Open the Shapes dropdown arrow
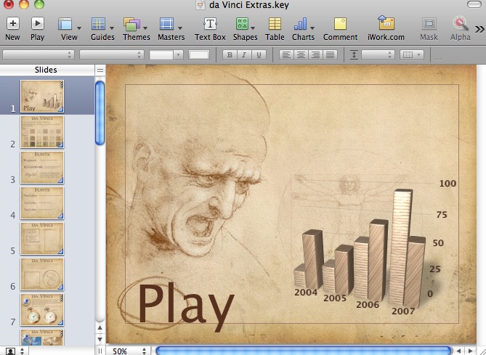Image resolution: width=486 pixels, height=355 pixels. tap(253, 28)
